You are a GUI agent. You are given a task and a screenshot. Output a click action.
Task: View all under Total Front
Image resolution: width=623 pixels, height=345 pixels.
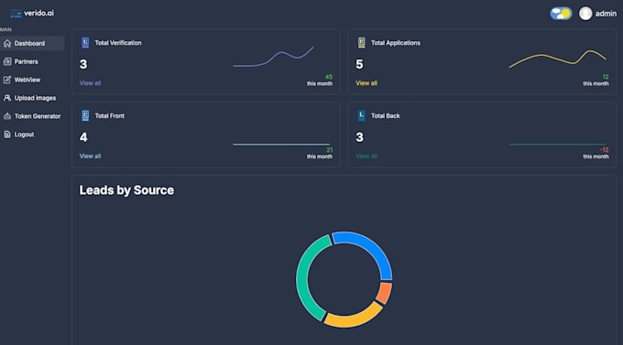pyautogui.click(x=90, y=156)
